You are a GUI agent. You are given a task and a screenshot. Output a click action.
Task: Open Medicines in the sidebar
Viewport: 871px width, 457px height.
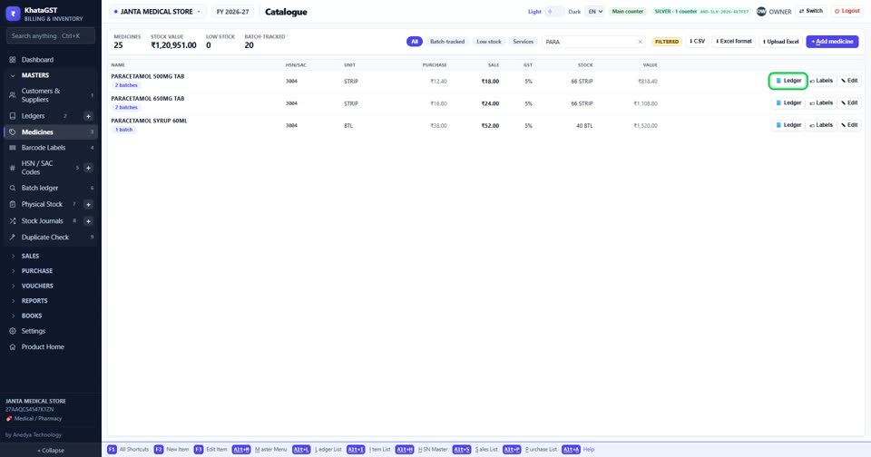pyautogui.click(x=51, y=132)
